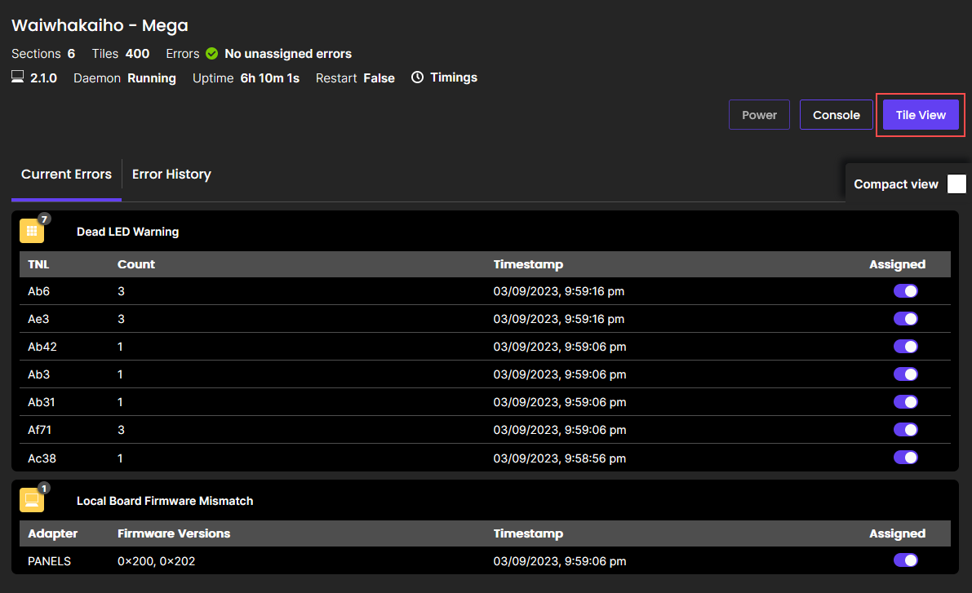Click the Dead LED Warning grid icon
This screenshot has height=593, width=972.
[32, 232]
